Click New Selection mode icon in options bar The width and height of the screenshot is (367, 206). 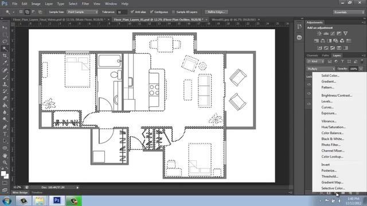21,12
